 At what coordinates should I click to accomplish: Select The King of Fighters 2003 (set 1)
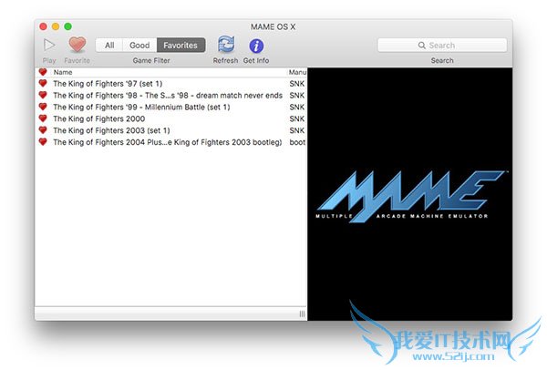click(x=171, y=130)
